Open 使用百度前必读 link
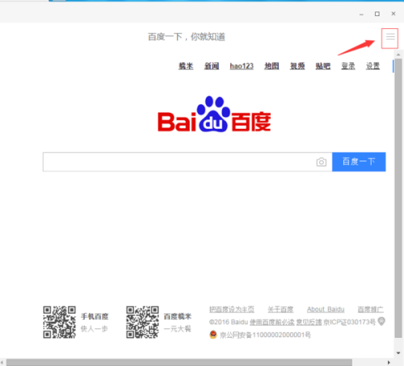This screenshot has height=366, width=404. [x=271, y=322]
